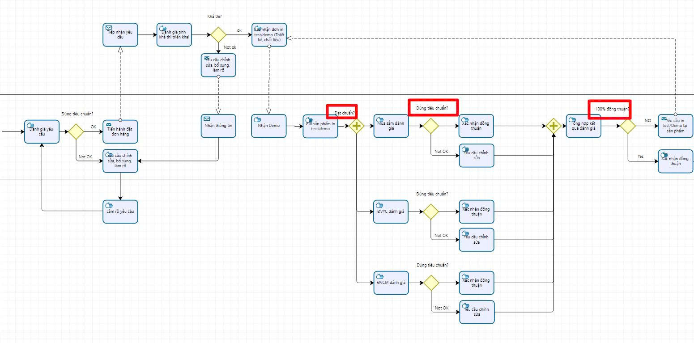Select the Khả thi? diamond gateway
This screenshot has width=694, height=343.
tap(218, 35)
